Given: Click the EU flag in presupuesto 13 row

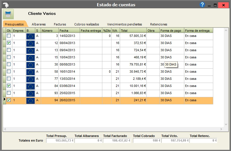Looking at the screenshot, I should [30, 51].
